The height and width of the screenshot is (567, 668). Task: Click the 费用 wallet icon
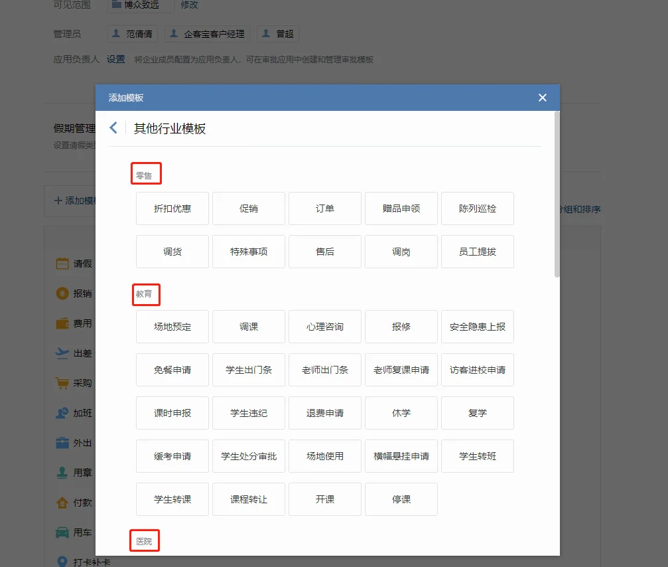tap(62, 323)
